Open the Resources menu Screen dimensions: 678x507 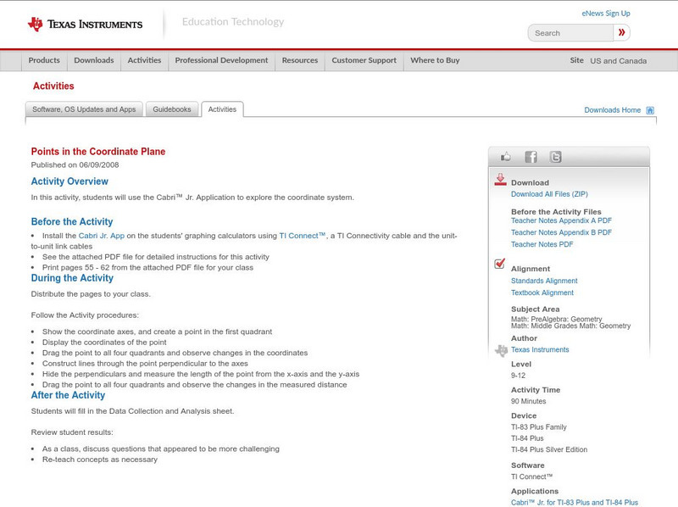300,60
